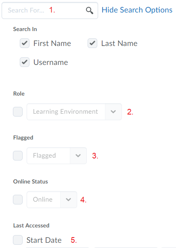Click the magnifying glass search icon
Screen dimensions: 176x248
tap(90, 10)
